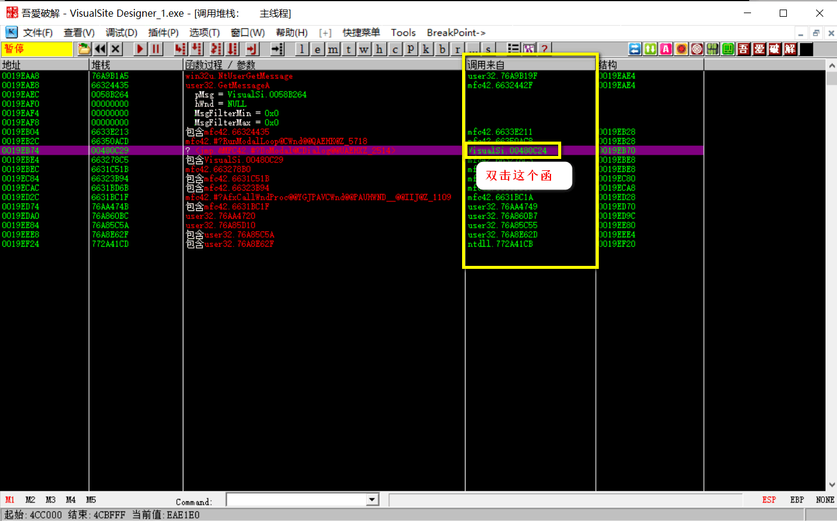Click the step over toolbar icon

(x=196, y=49)
